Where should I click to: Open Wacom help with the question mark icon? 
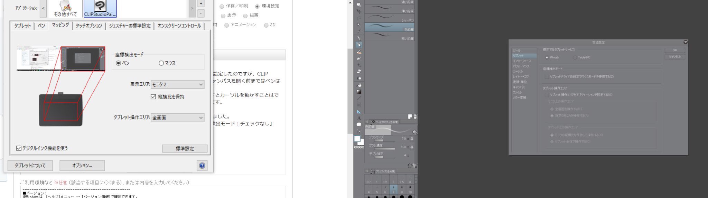[202, 166]
